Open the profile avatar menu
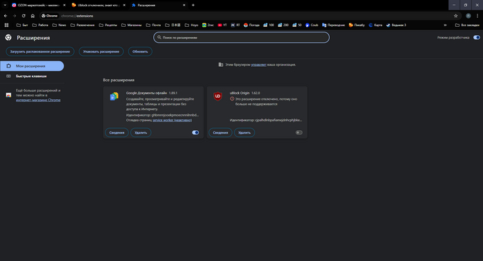This screenshot has height=261, width=483. click(x=469, y=16)
